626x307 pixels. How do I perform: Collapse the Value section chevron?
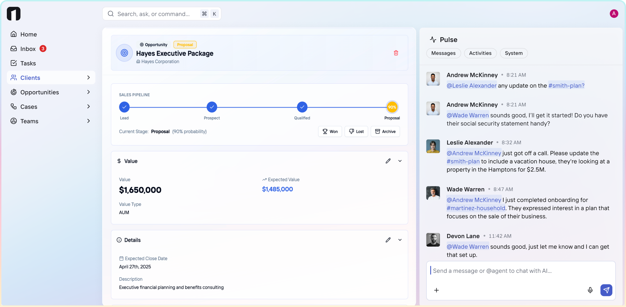coord(400,161)
